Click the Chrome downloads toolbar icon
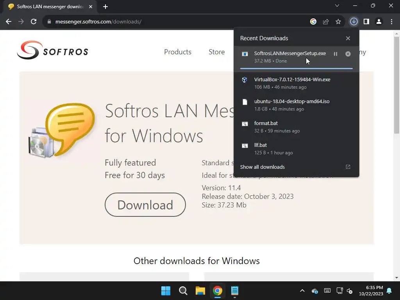This screenshot has height=300, width=400. click(x=354, y=22)
